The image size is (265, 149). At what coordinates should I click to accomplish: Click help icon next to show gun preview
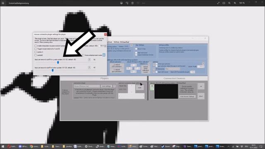coord(154,65)
